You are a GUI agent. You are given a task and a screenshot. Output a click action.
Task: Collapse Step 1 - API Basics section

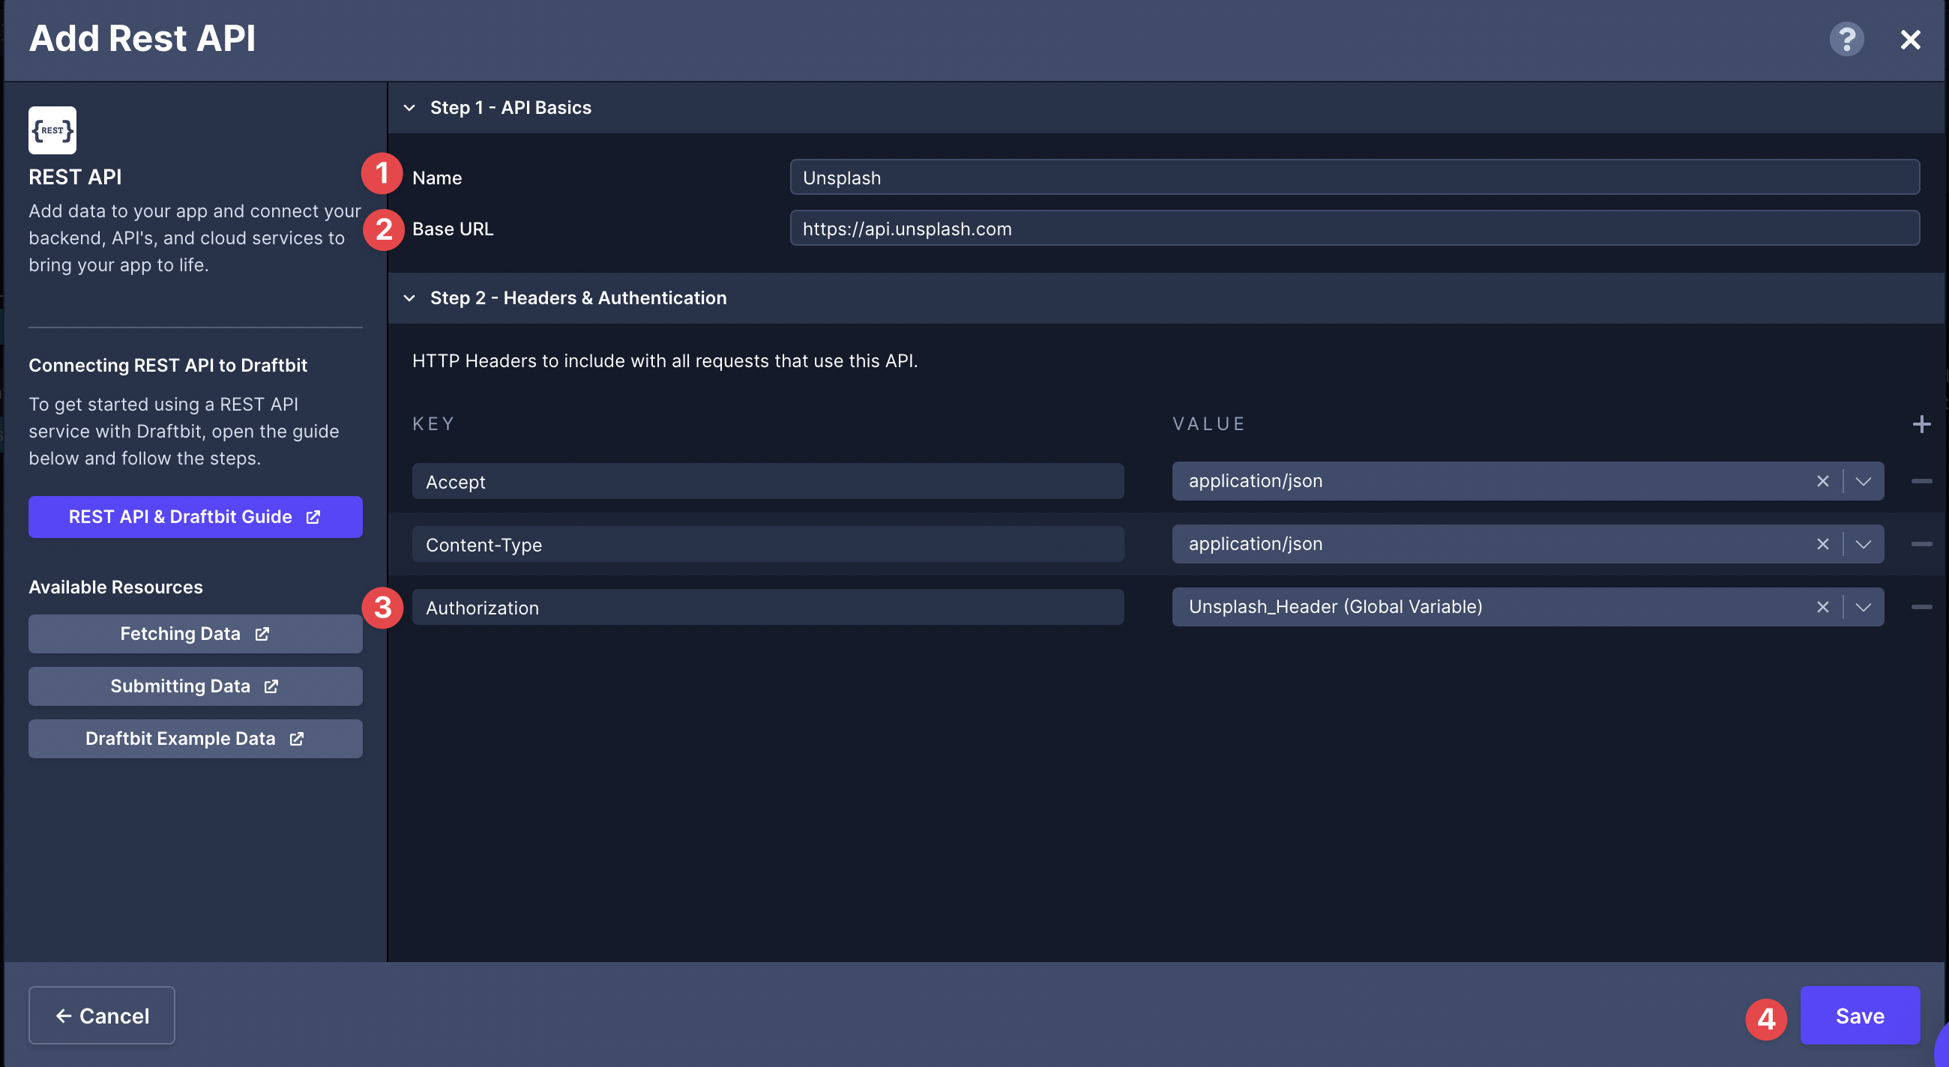(x=409, y=107)
